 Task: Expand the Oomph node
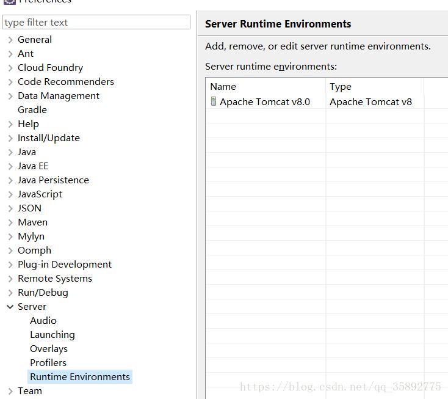10,251
